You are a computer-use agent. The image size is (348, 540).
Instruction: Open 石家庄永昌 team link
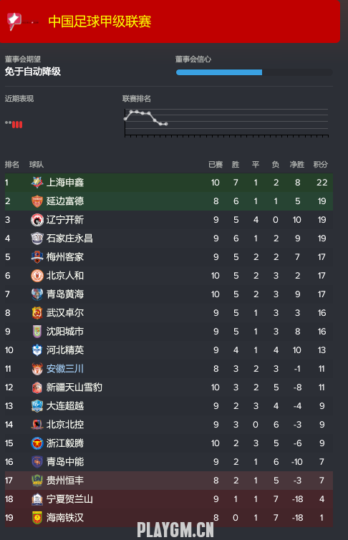(69, 238)
